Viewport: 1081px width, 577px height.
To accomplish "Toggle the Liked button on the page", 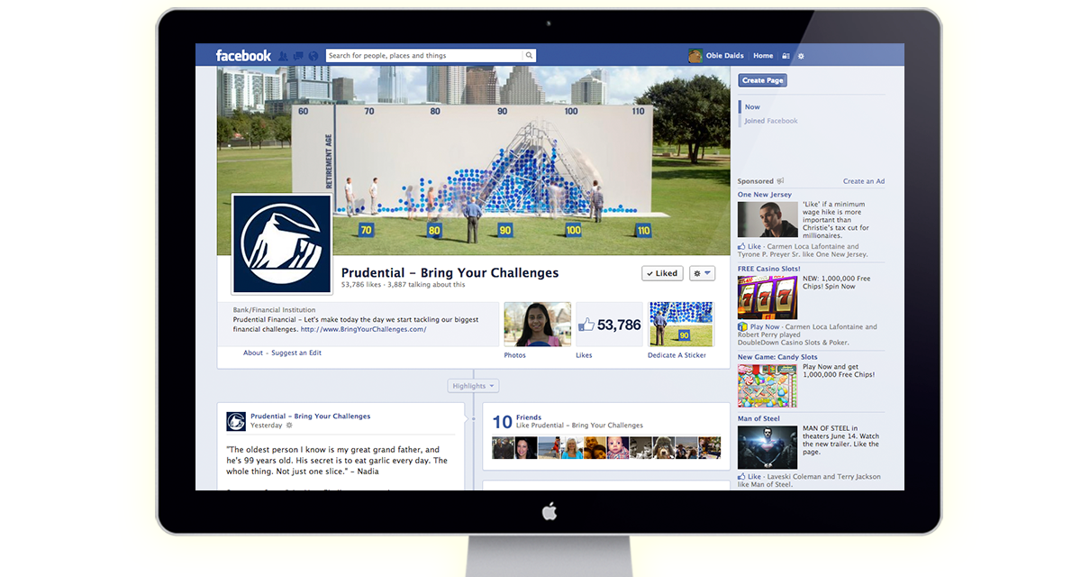I will [662, 273].
